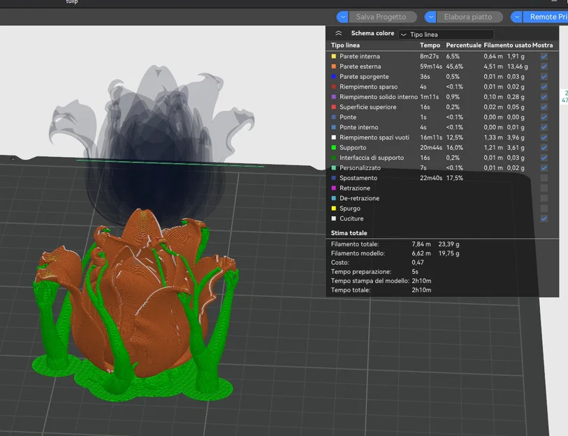This screenshot has height=436, width=568.
Task: Click the 13,46 g filament value
Action: point(517,66)
